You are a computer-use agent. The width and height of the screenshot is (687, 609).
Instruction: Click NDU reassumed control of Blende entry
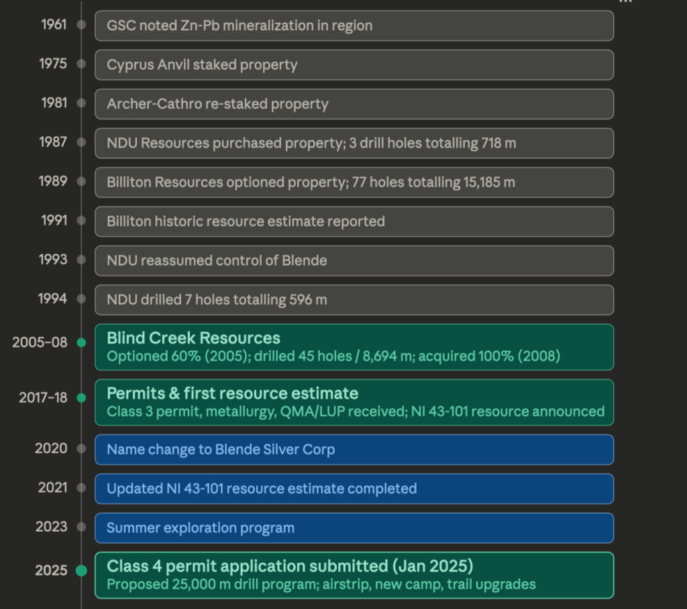(354, 260)
